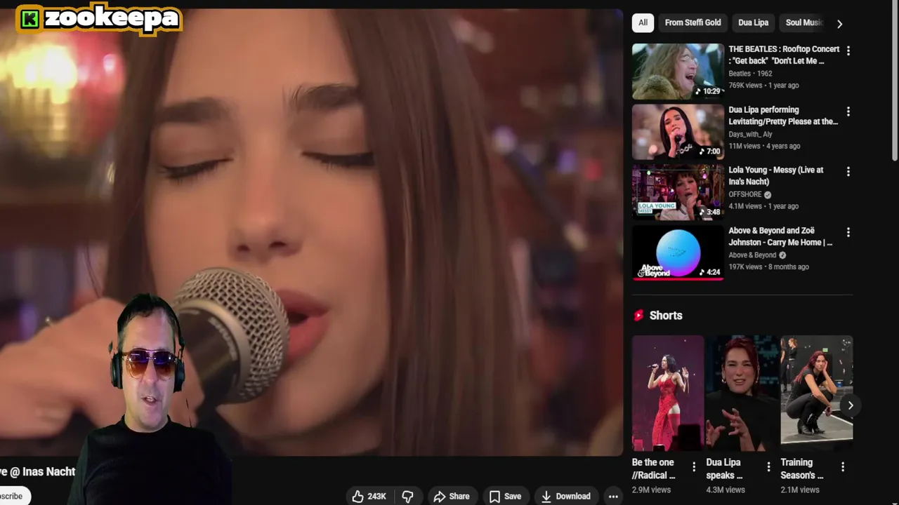Open options menu for Beatles Rooftop Concert video
899x505 pixels.
[x=848, y=50]
